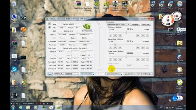
Task: Increase Shader Clock by 1 MHz
Action: point(147,60)
